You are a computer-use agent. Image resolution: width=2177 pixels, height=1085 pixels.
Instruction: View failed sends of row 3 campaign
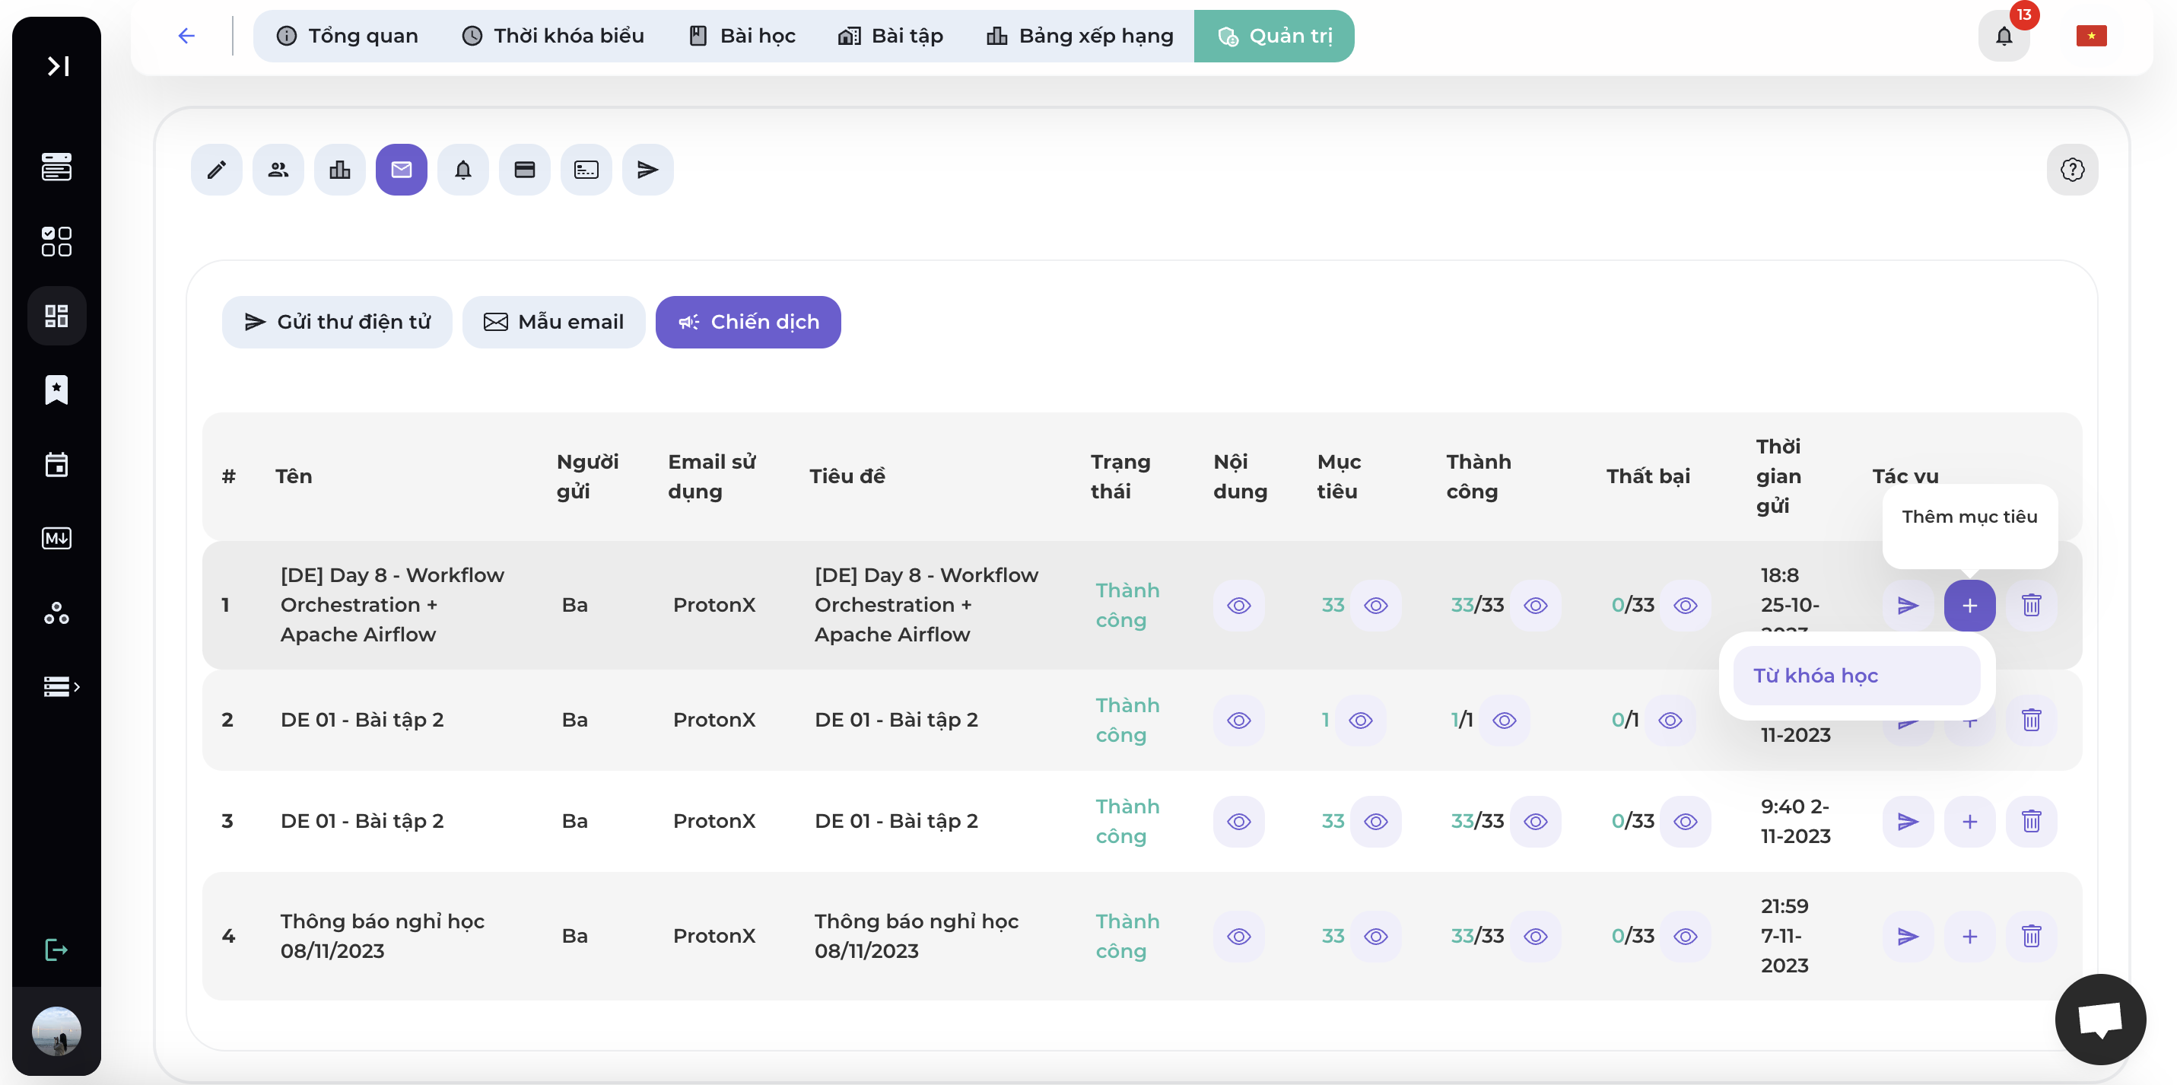(x=1685, y=822)
